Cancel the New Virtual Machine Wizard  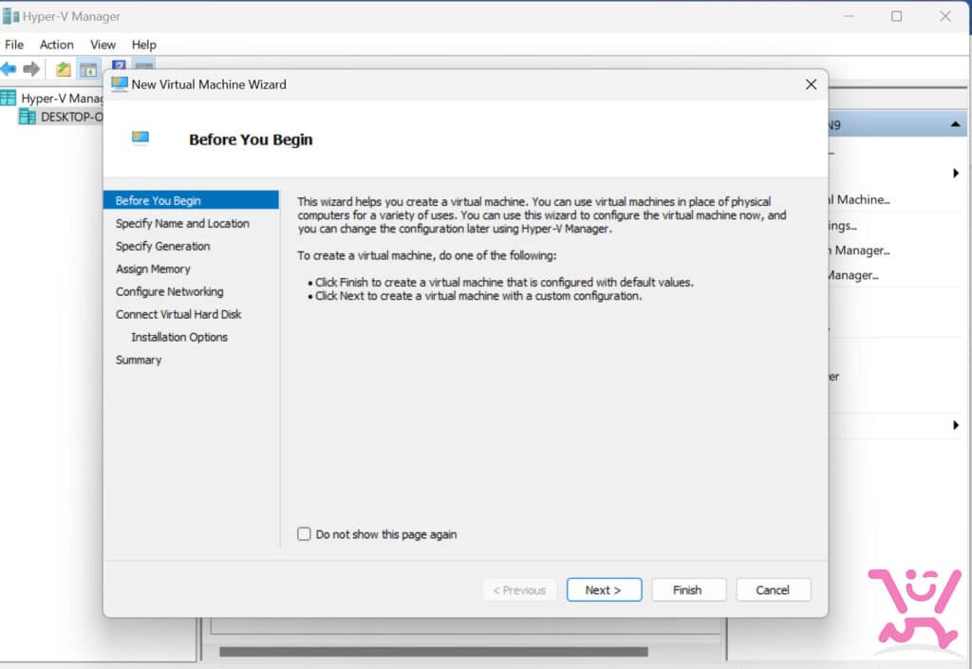click(773, 589)
